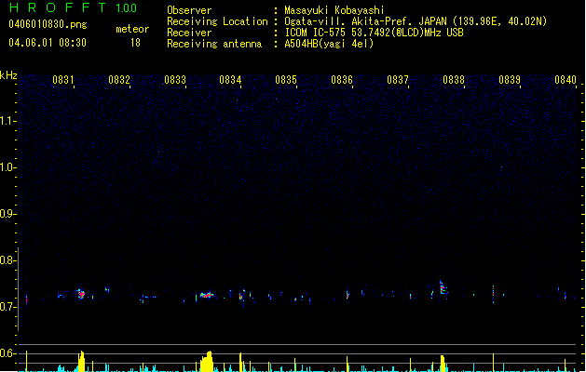The width and height of the screenshot is (586, 372).
Task: Click the yellow power peak below 0838
Action: [443, 364]
